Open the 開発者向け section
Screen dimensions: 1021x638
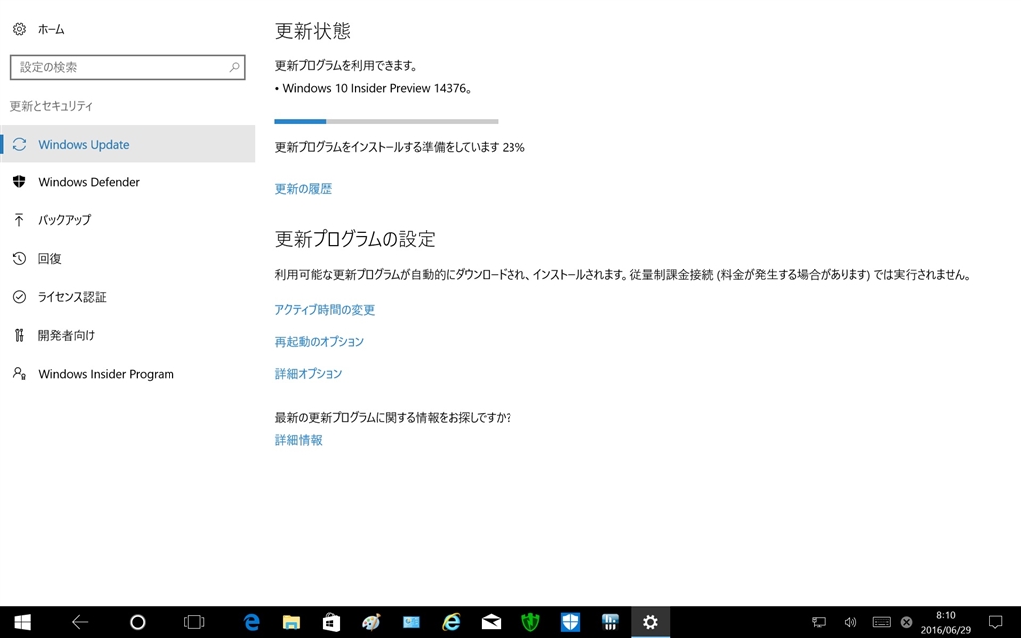(128, 335)
